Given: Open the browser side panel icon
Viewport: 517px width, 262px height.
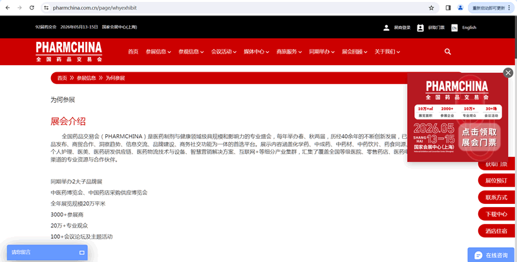Looking at the screenshot, I should click(x=448, y=8).
